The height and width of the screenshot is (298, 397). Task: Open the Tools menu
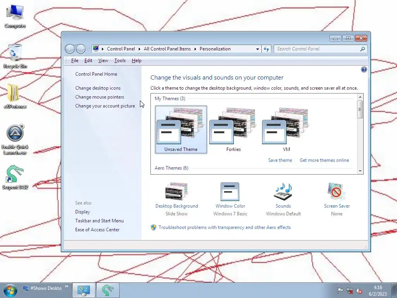pos(120,61)
